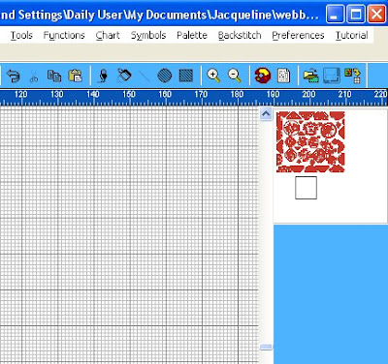Open the Palette menu
388x364 pixels.
pos(192,35)
